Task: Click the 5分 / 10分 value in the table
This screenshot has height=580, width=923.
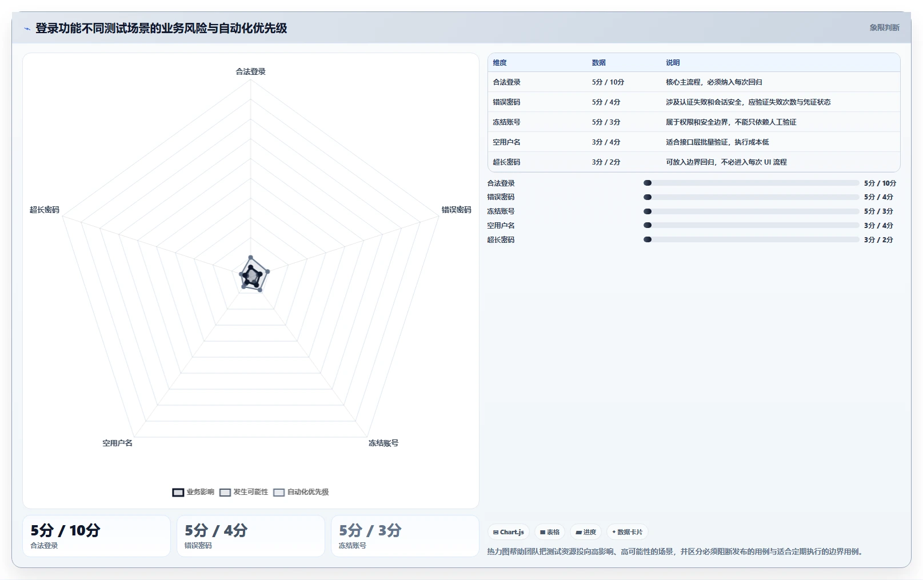Action: pos(608,82)
